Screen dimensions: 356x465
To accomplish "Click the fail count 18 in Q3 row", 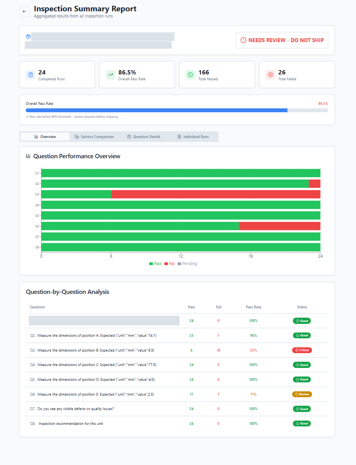I will pyautogui.click(x=219, y=350).
